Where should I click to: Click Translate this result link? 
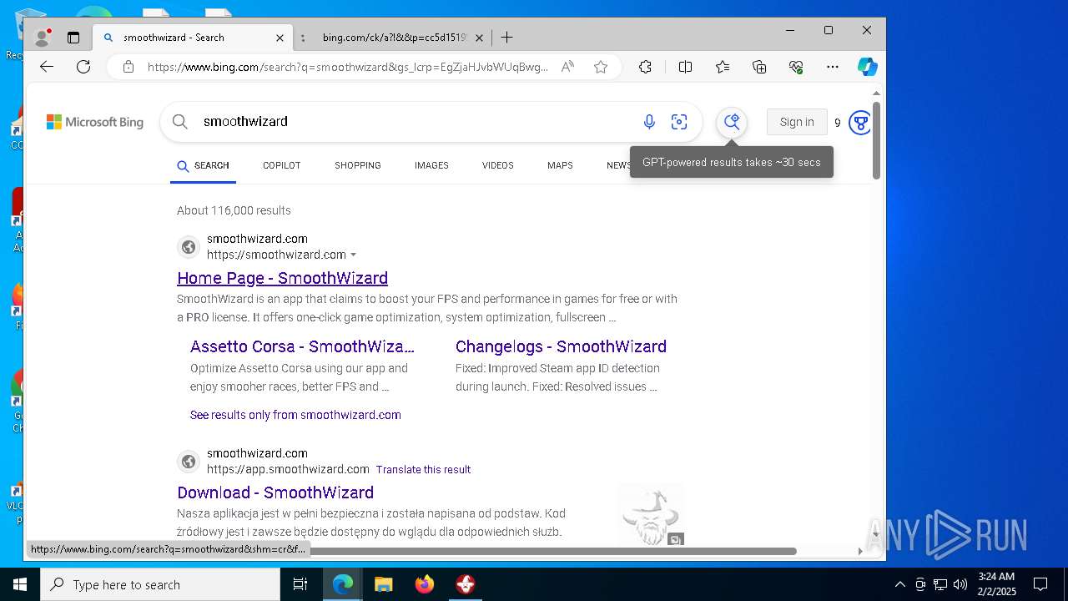pyautogui.click(x=423, y=469)
